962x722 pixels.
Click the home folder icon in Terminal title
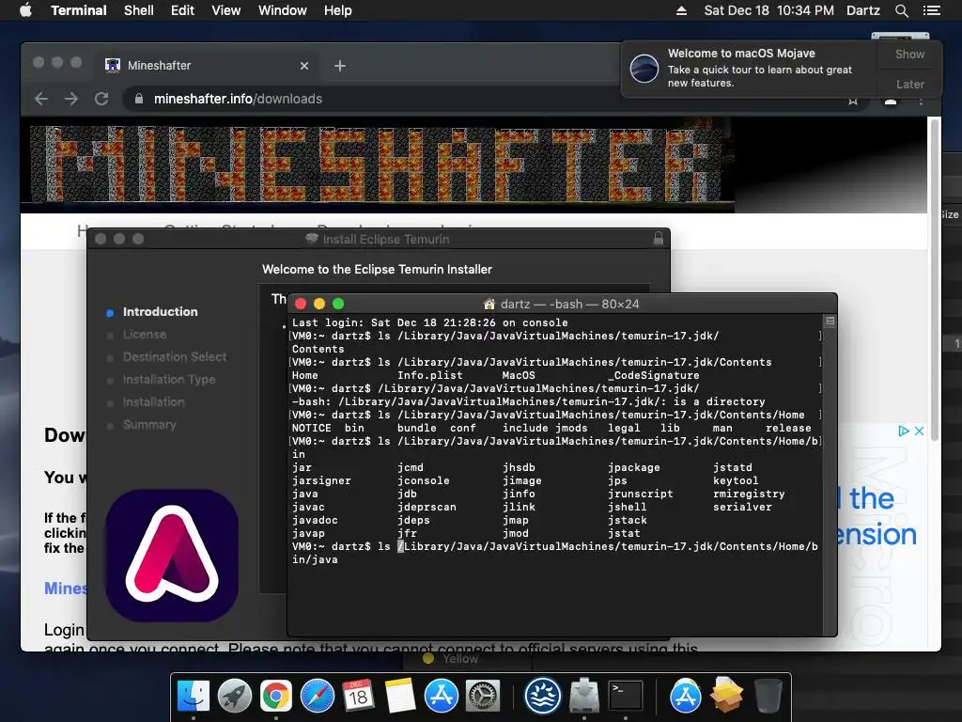489,304
